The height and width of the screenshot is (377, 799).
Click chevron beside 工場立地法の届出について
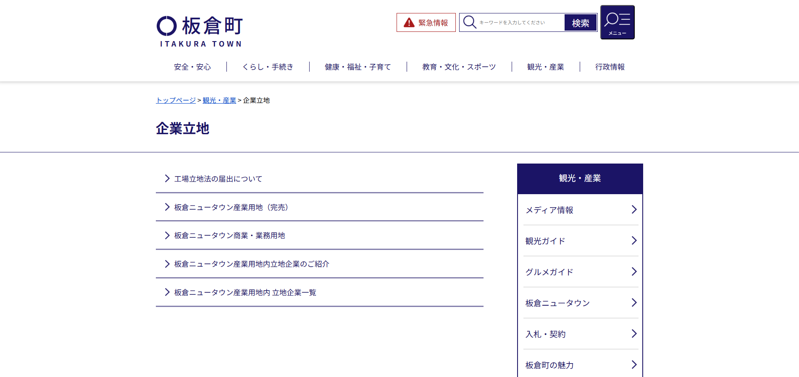[167, 179]
